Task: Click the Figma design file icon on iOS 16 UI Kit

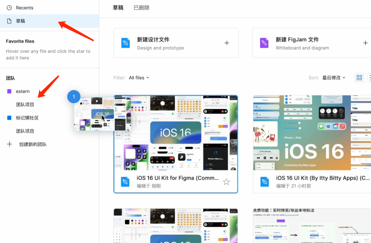Action: point(125,182)
